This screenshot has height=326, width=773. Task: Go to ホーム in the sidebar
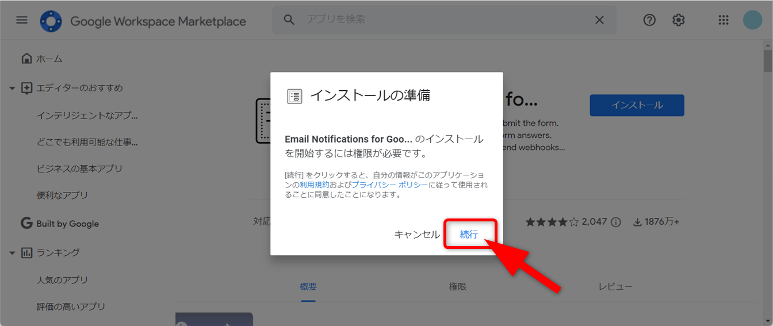pyautogui.click(x=49, y=59)
